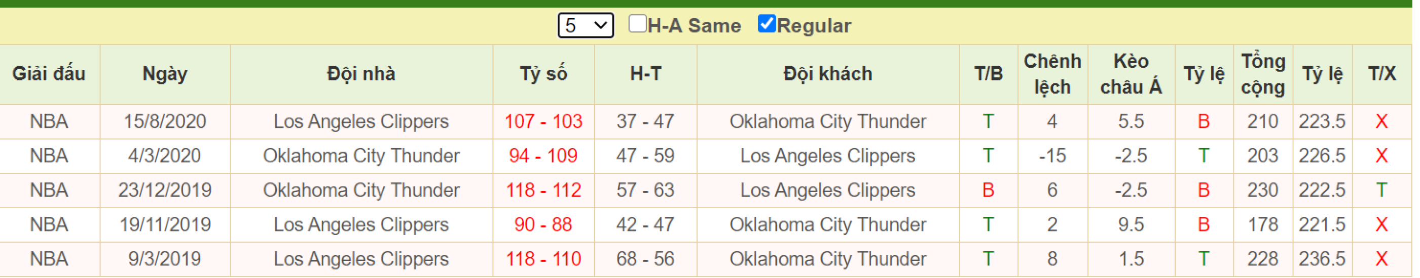Select Los Angeles Clippers away team on 23/12/2019
This screenshot has height=278, width=1420.
(828, 190)
